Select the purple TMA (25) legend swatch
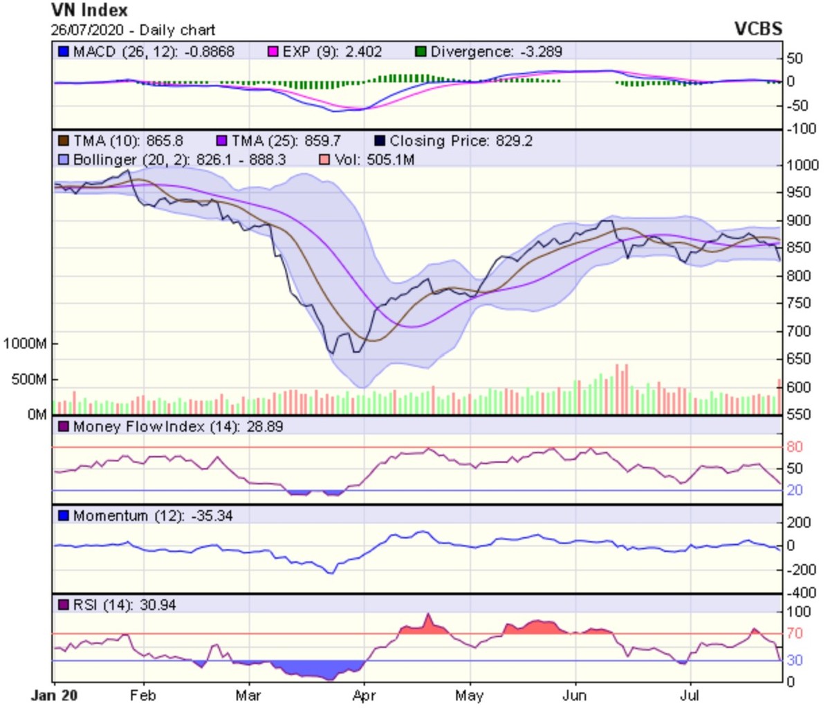 222,141
